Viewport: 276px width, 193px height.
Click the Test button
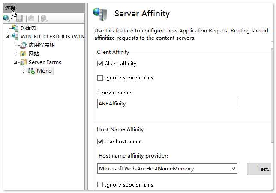[260, 169]
